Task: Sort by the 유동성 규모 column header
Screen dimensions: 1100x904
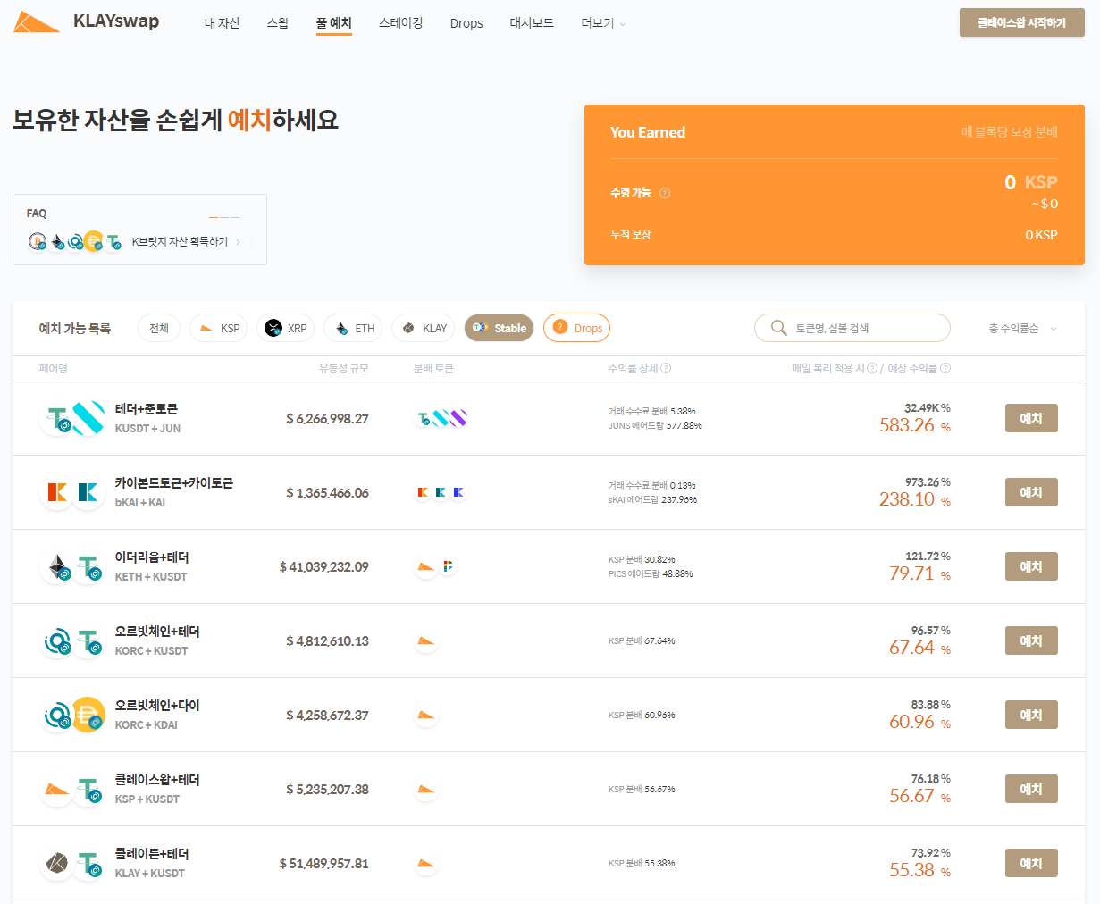Action: click(x=344, y=368)
